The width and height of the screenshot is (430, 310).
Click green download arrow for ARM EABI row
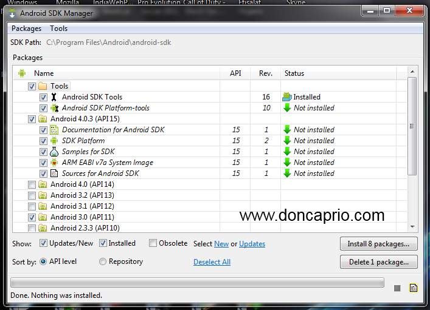(287, 163)
